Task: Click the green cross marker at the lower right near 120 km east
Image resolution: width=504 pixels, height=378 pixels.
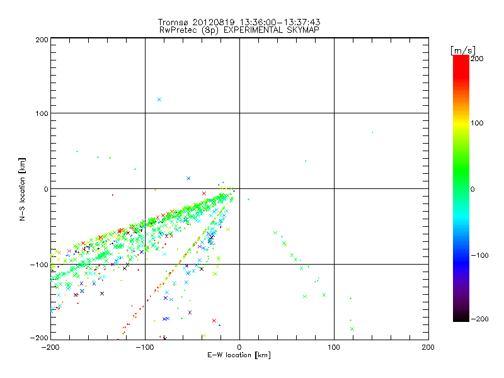Action: point(352,329)
